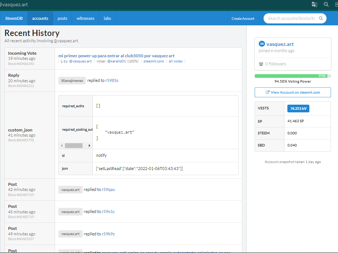
Task: Click Block #60485765 text
Action: pyautogui.click(x=21, y=195)
